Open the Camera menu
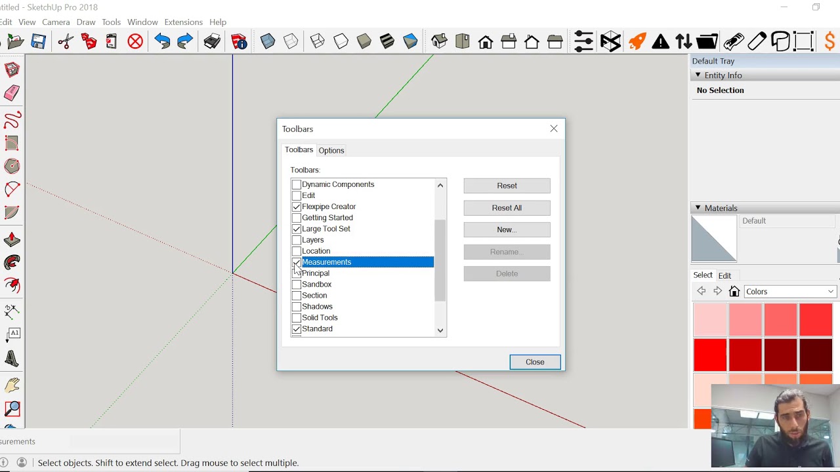Screen dimensions: 840x472 coord(56,22)
